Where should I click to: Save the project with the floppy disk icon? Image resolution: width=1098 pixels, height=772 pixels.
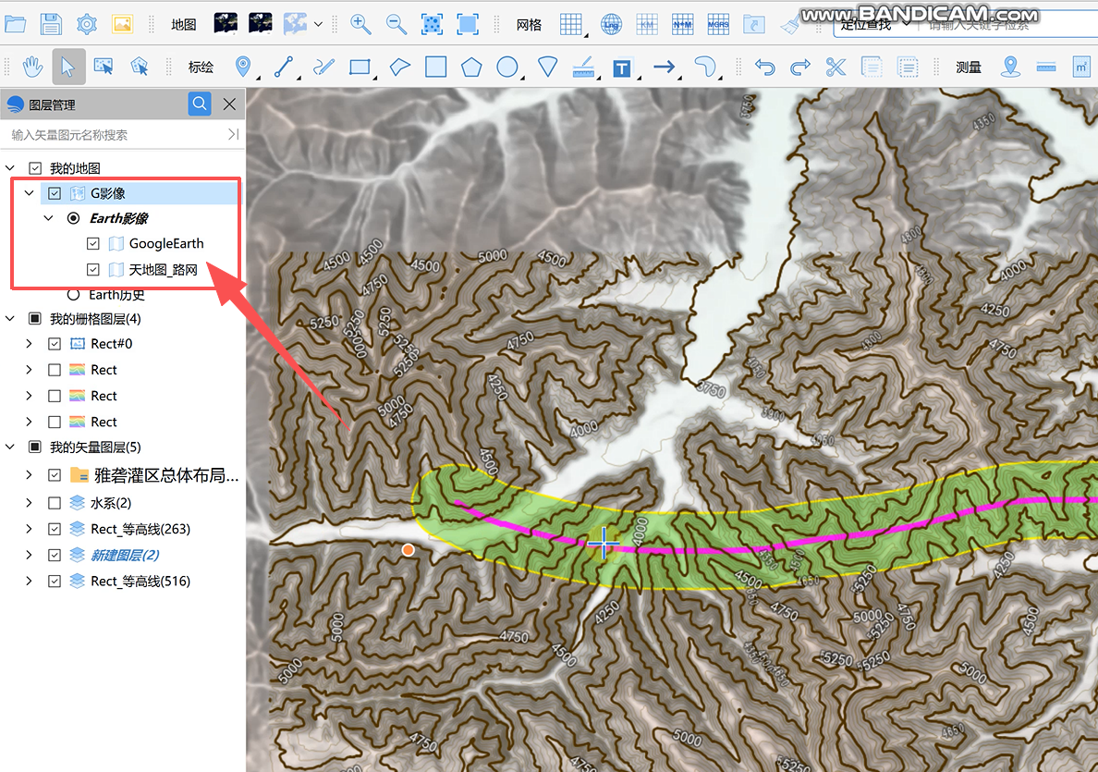tap(51, 25)
